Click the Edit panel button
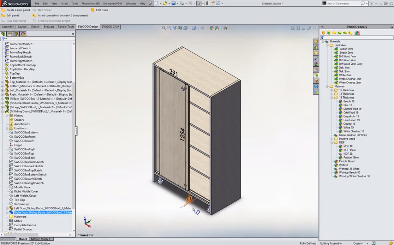394x245 pixels. tap(13, 15)
